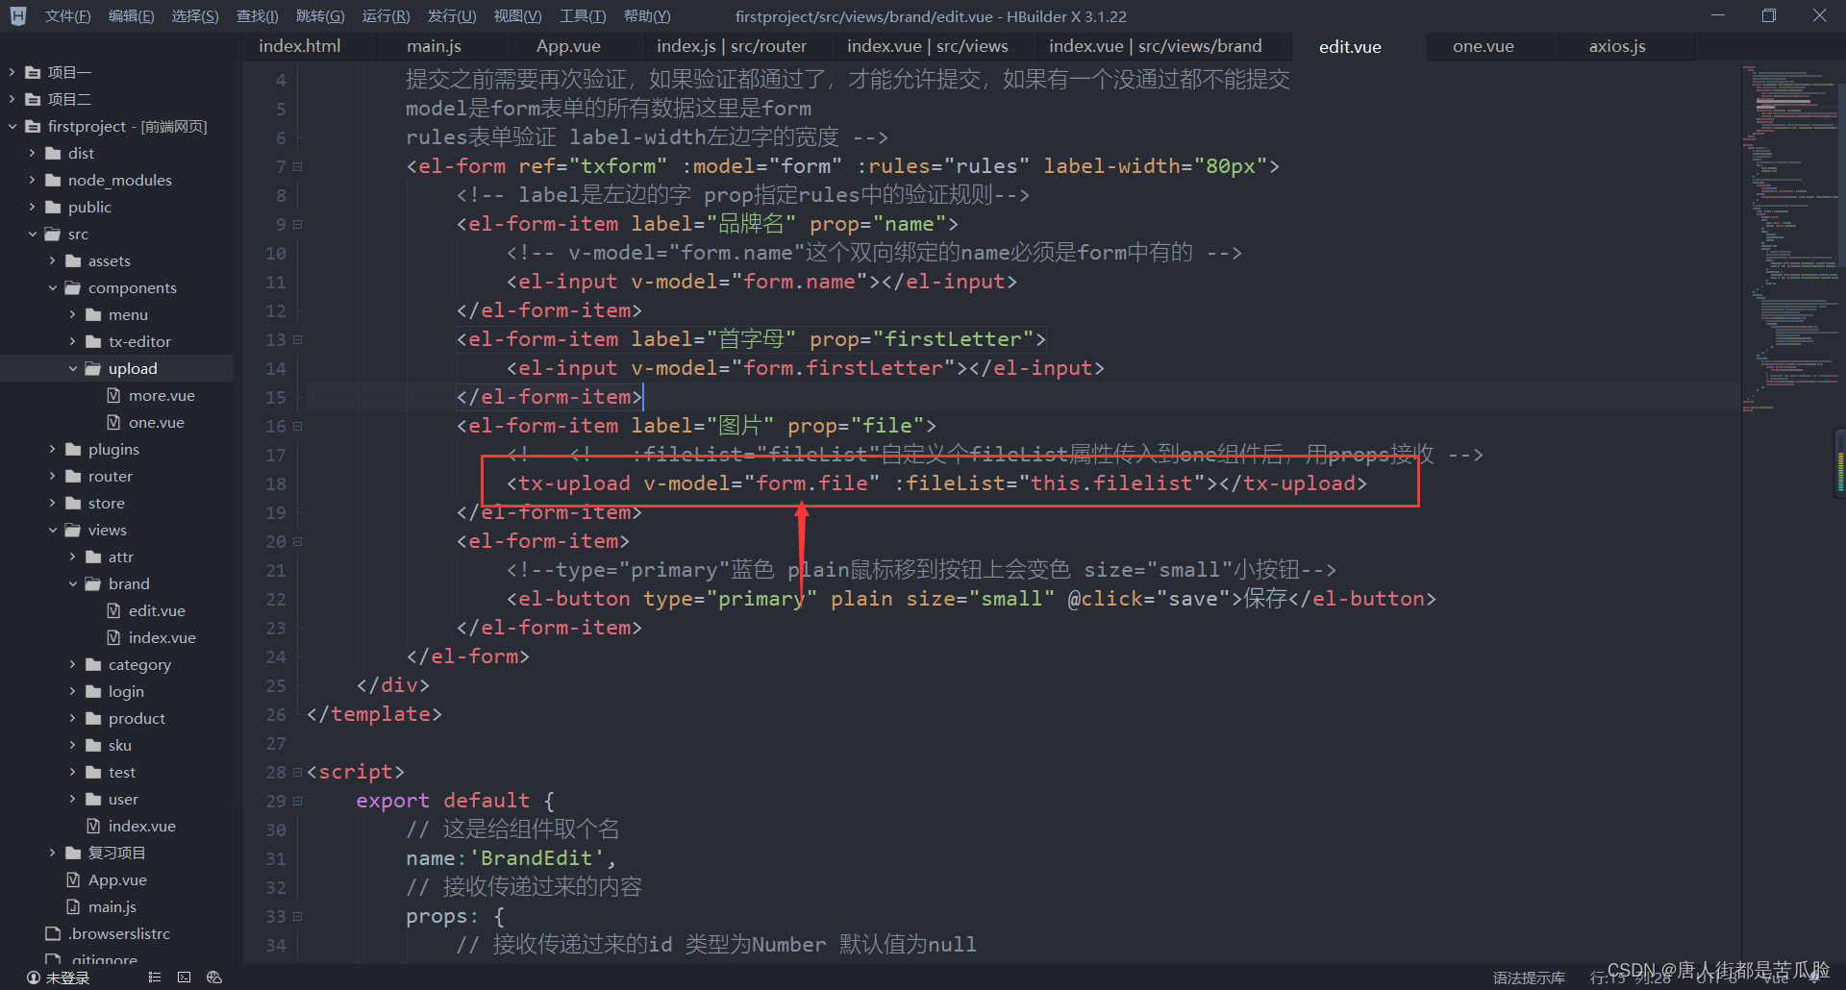Image resolution: width=1846 pixels, height=990 pixels.
Task: Fold code at line 7 el-form
Action: (x=297, y=166)
